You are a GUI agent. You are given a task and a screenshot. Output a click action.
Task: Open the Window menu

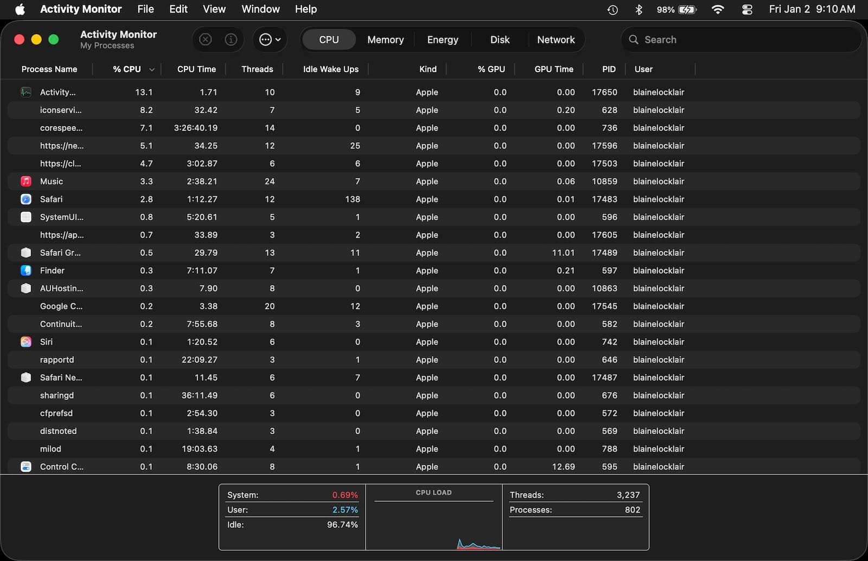click(260, 9)
